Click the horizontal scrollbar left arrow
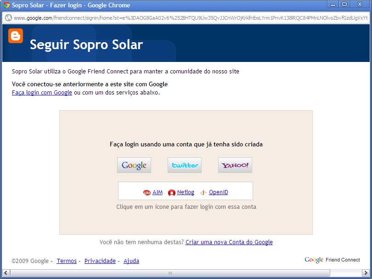The image size is (372, 279). click(6, 273)
